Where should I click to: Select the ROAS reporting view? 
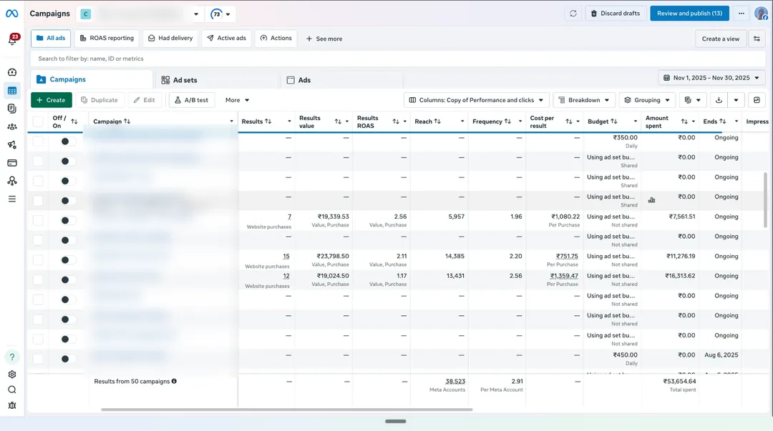tap(107, 38)
